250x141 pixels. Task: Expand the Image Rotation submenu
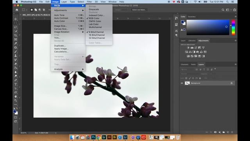point(68,32)
